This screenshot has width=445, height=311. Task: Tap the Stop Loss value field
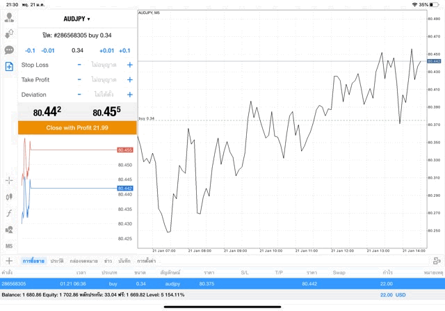tap(104, 65)
